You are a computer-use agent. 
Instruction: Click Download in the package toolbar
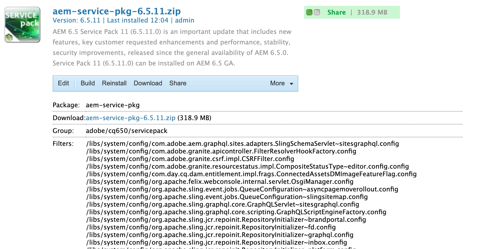tap(148, 83)
